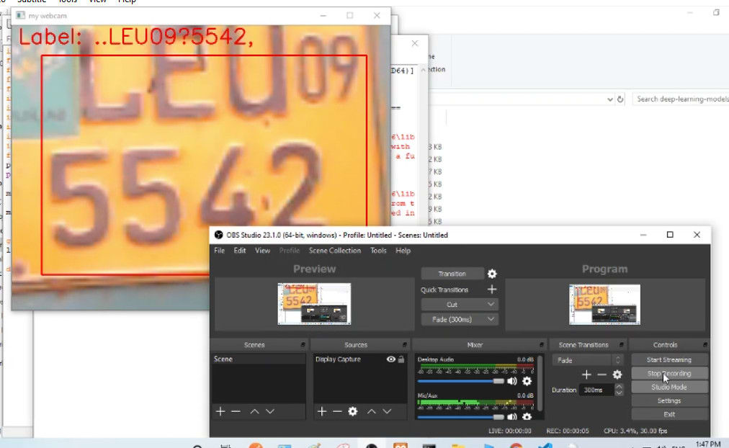This screenshot has height=448, width=729.
Task: Open the Scene Collection menu
Action: (335, 251)
